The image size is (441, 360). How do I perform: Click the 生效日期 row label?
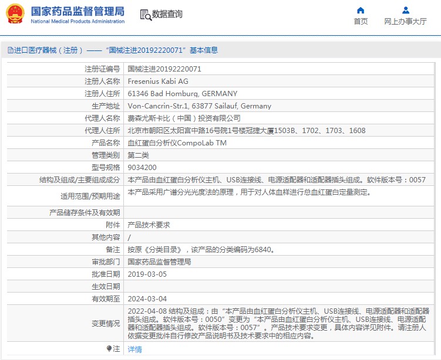click(106, 287)
